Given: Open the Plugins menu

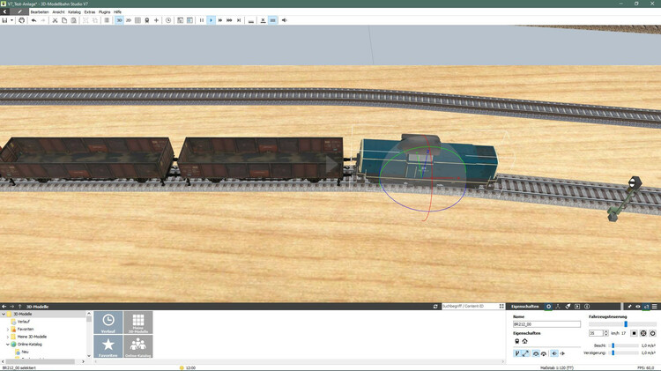Looking at the screenshot, I should click(104, 11).
